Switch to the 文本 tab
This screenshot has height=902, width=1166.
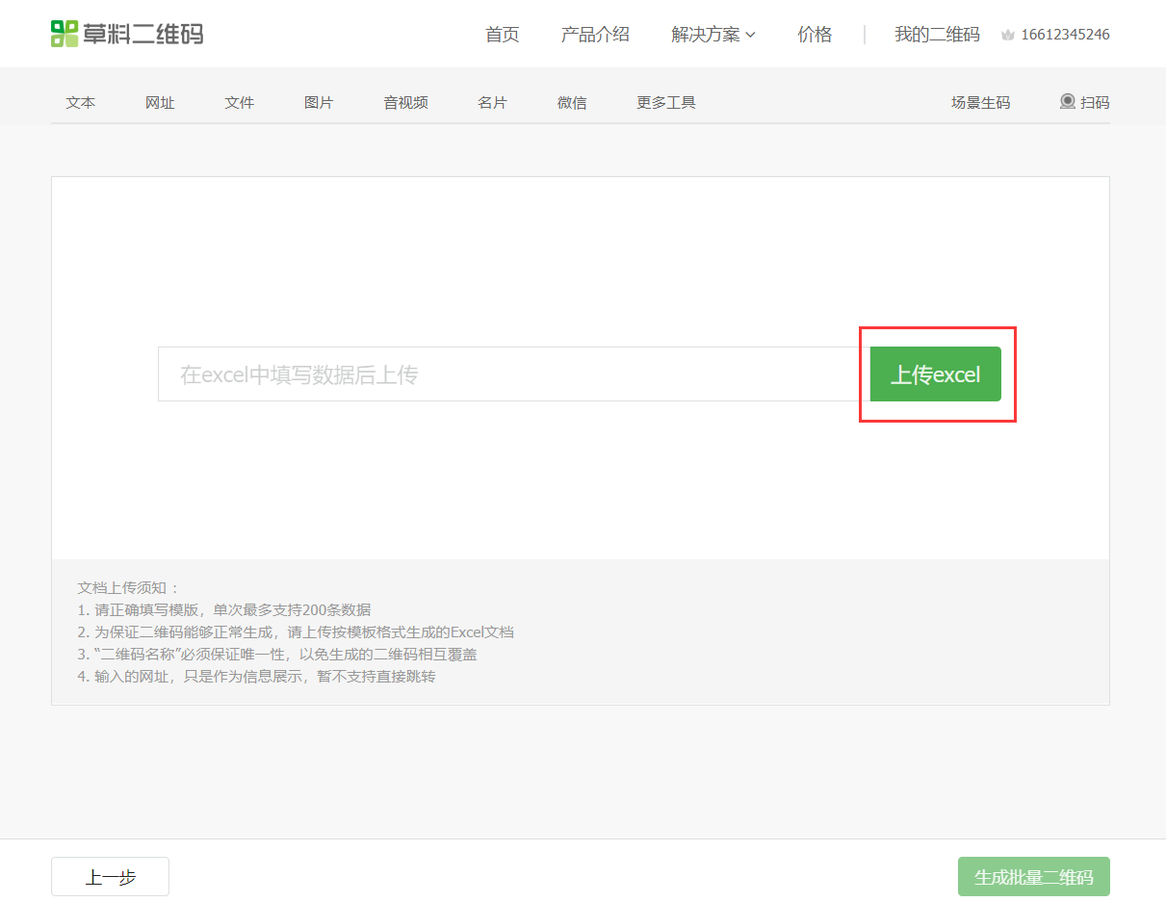tap(80, 102)
